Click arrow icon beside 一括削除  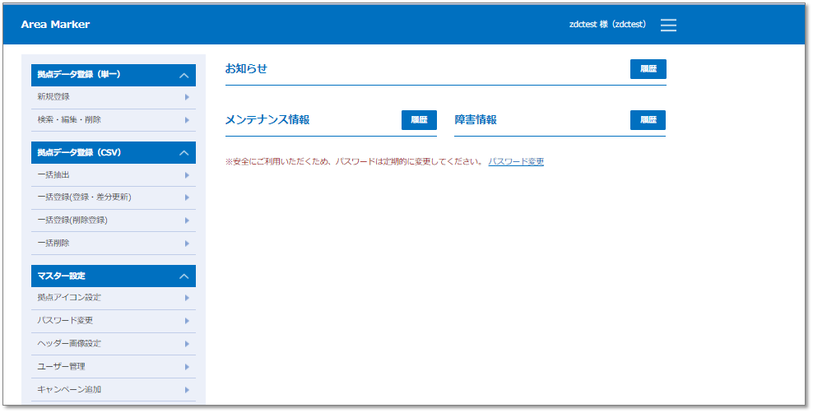(187, 243)
